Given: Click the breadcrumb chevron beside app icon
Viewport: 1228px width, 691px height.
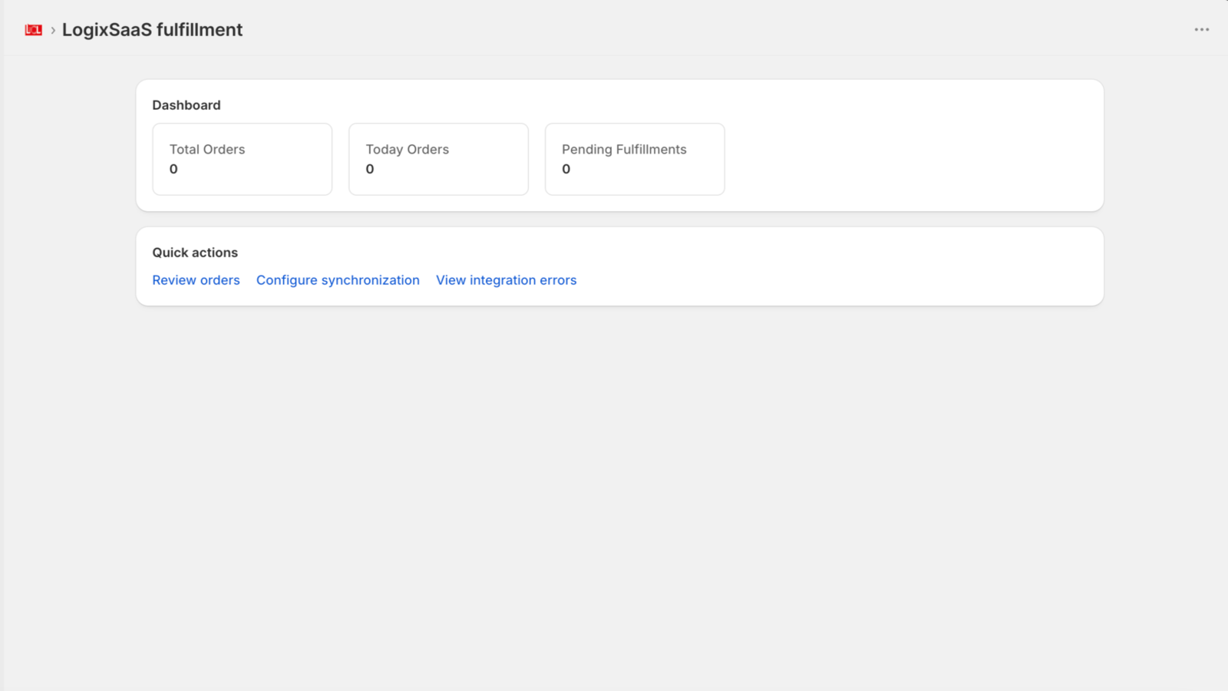Looking at the screenshot, I should click(53, 30).
